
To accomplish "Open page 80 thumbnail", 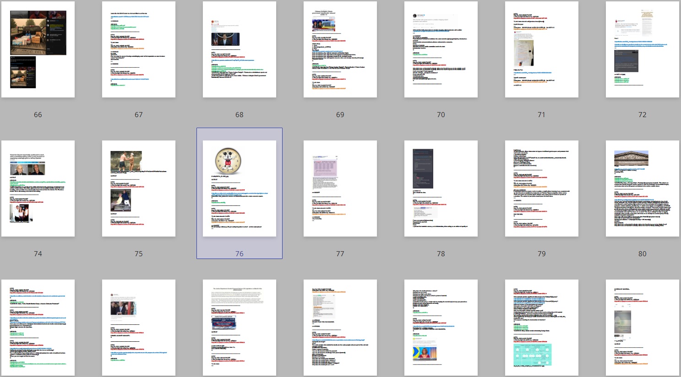I will [x=643, y=188].
